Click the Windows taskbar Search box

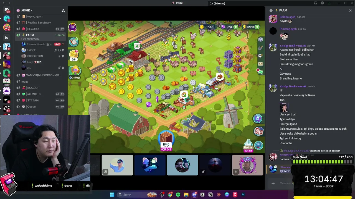(137, 195)
